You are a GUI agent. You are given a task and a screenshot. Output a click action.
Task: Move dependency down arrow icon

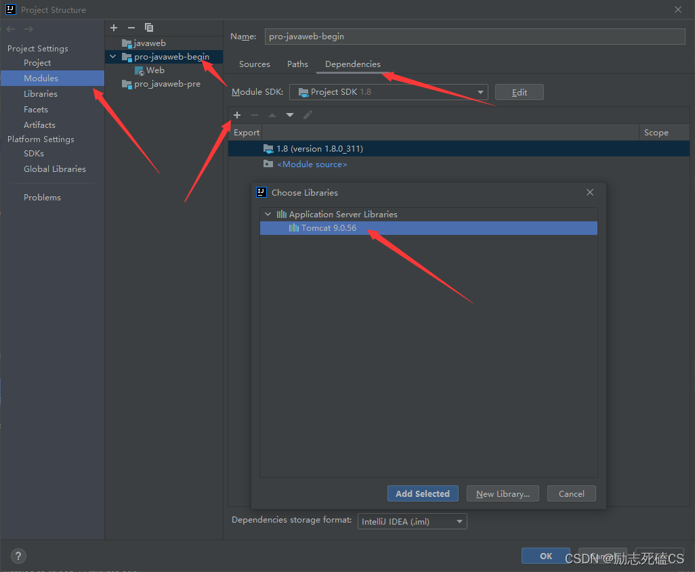click(290, 115)
